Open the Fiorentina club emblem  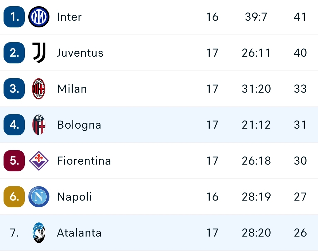click(x=38, y=161)
